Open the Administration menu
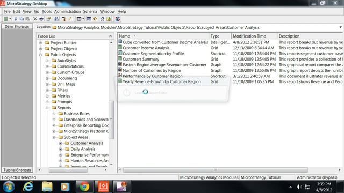Viewport: 344px width, 193px height. (67, 12)
